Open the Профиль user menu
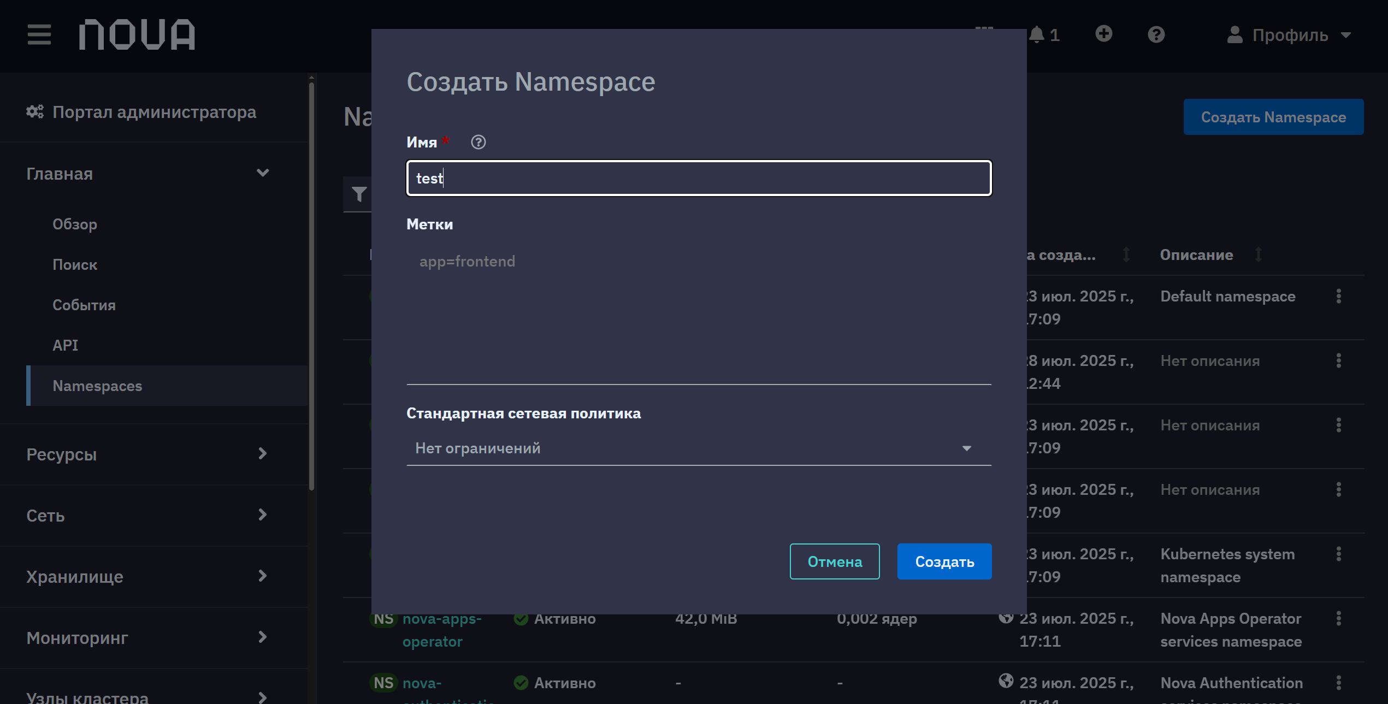1388x704 pixels. pyautogui.click(x=1289, y=35)
